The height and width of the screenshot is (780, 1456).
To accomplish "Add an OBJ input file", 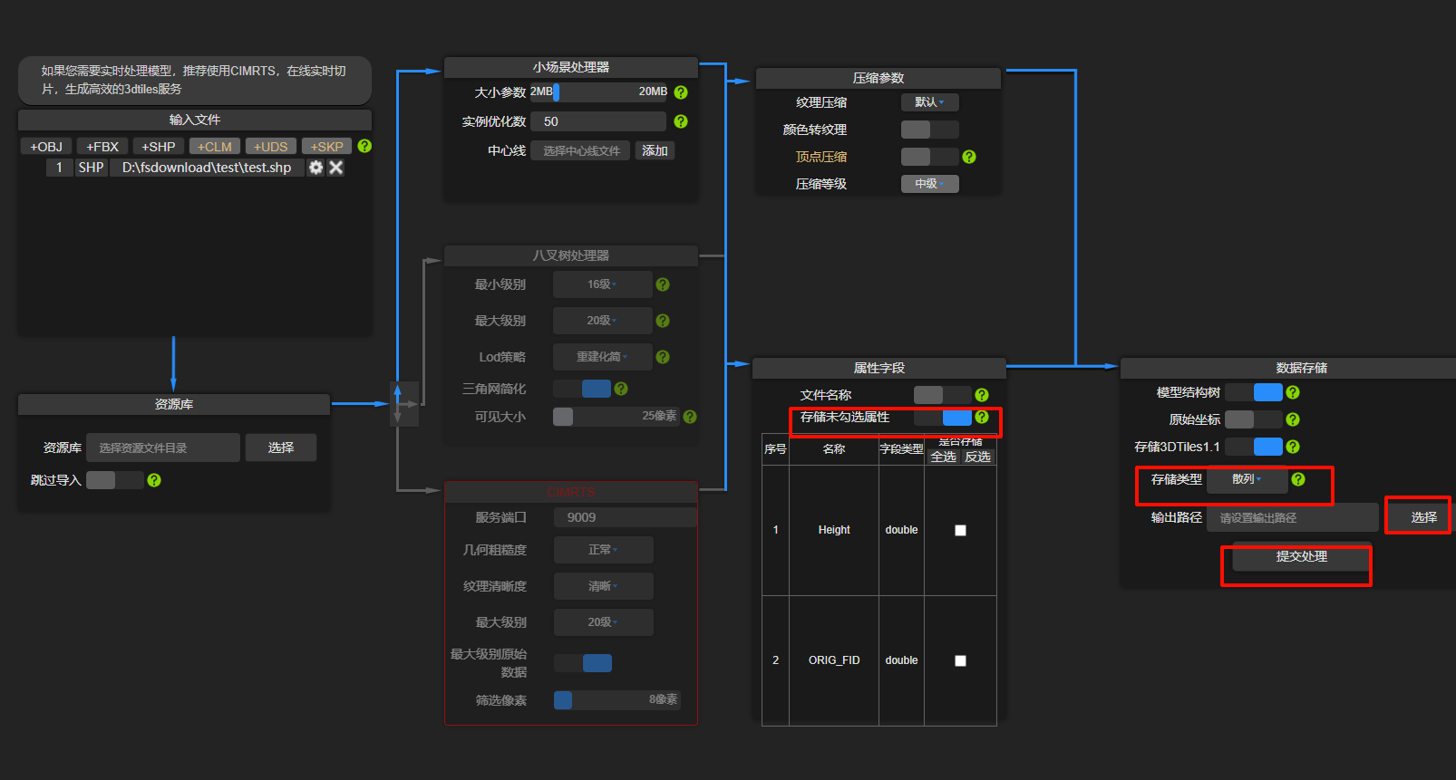I will pos(46,147).
